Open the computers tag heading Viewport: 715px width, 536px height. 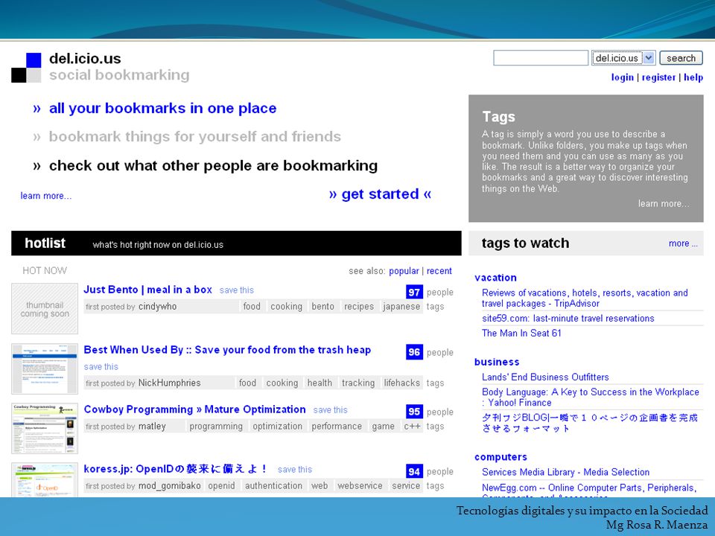(500, 457)
